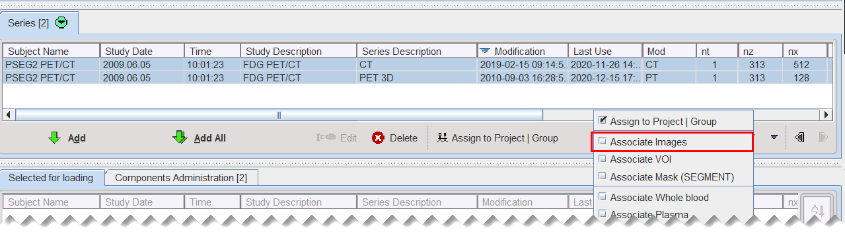
Task: Select the CT series row
Action: point(416,64)
